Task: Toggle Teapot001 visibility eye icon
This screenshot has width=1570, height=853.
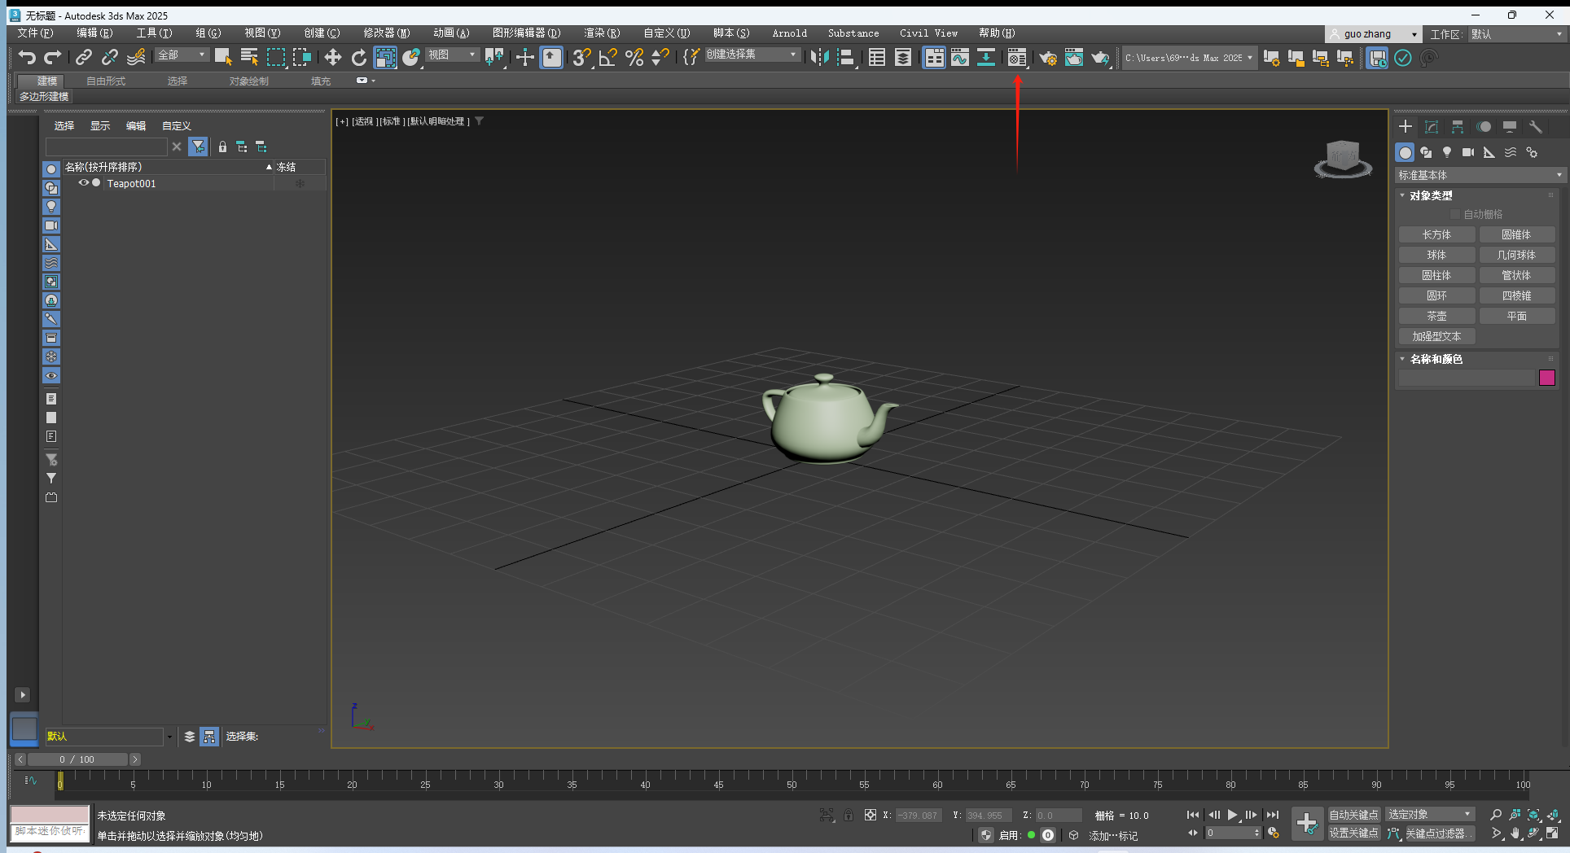Action: (x=83, y=183)
